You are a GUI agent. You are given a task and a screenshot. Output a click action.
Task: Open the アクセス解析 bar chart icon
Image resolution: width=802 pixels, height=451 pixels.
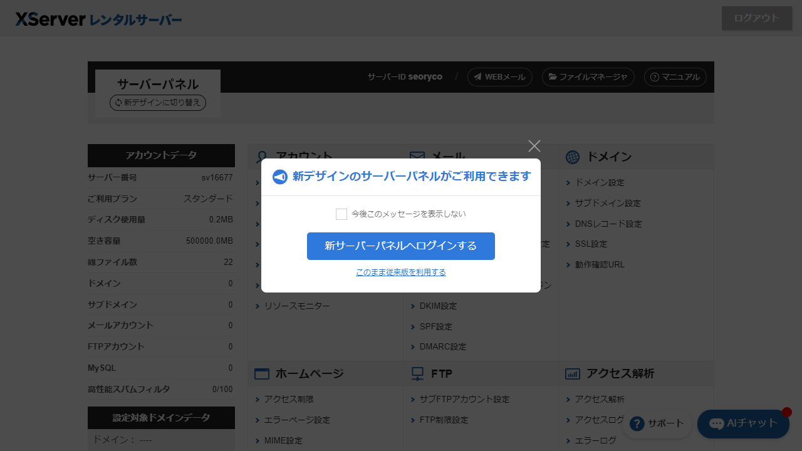(x=573, y=373)
